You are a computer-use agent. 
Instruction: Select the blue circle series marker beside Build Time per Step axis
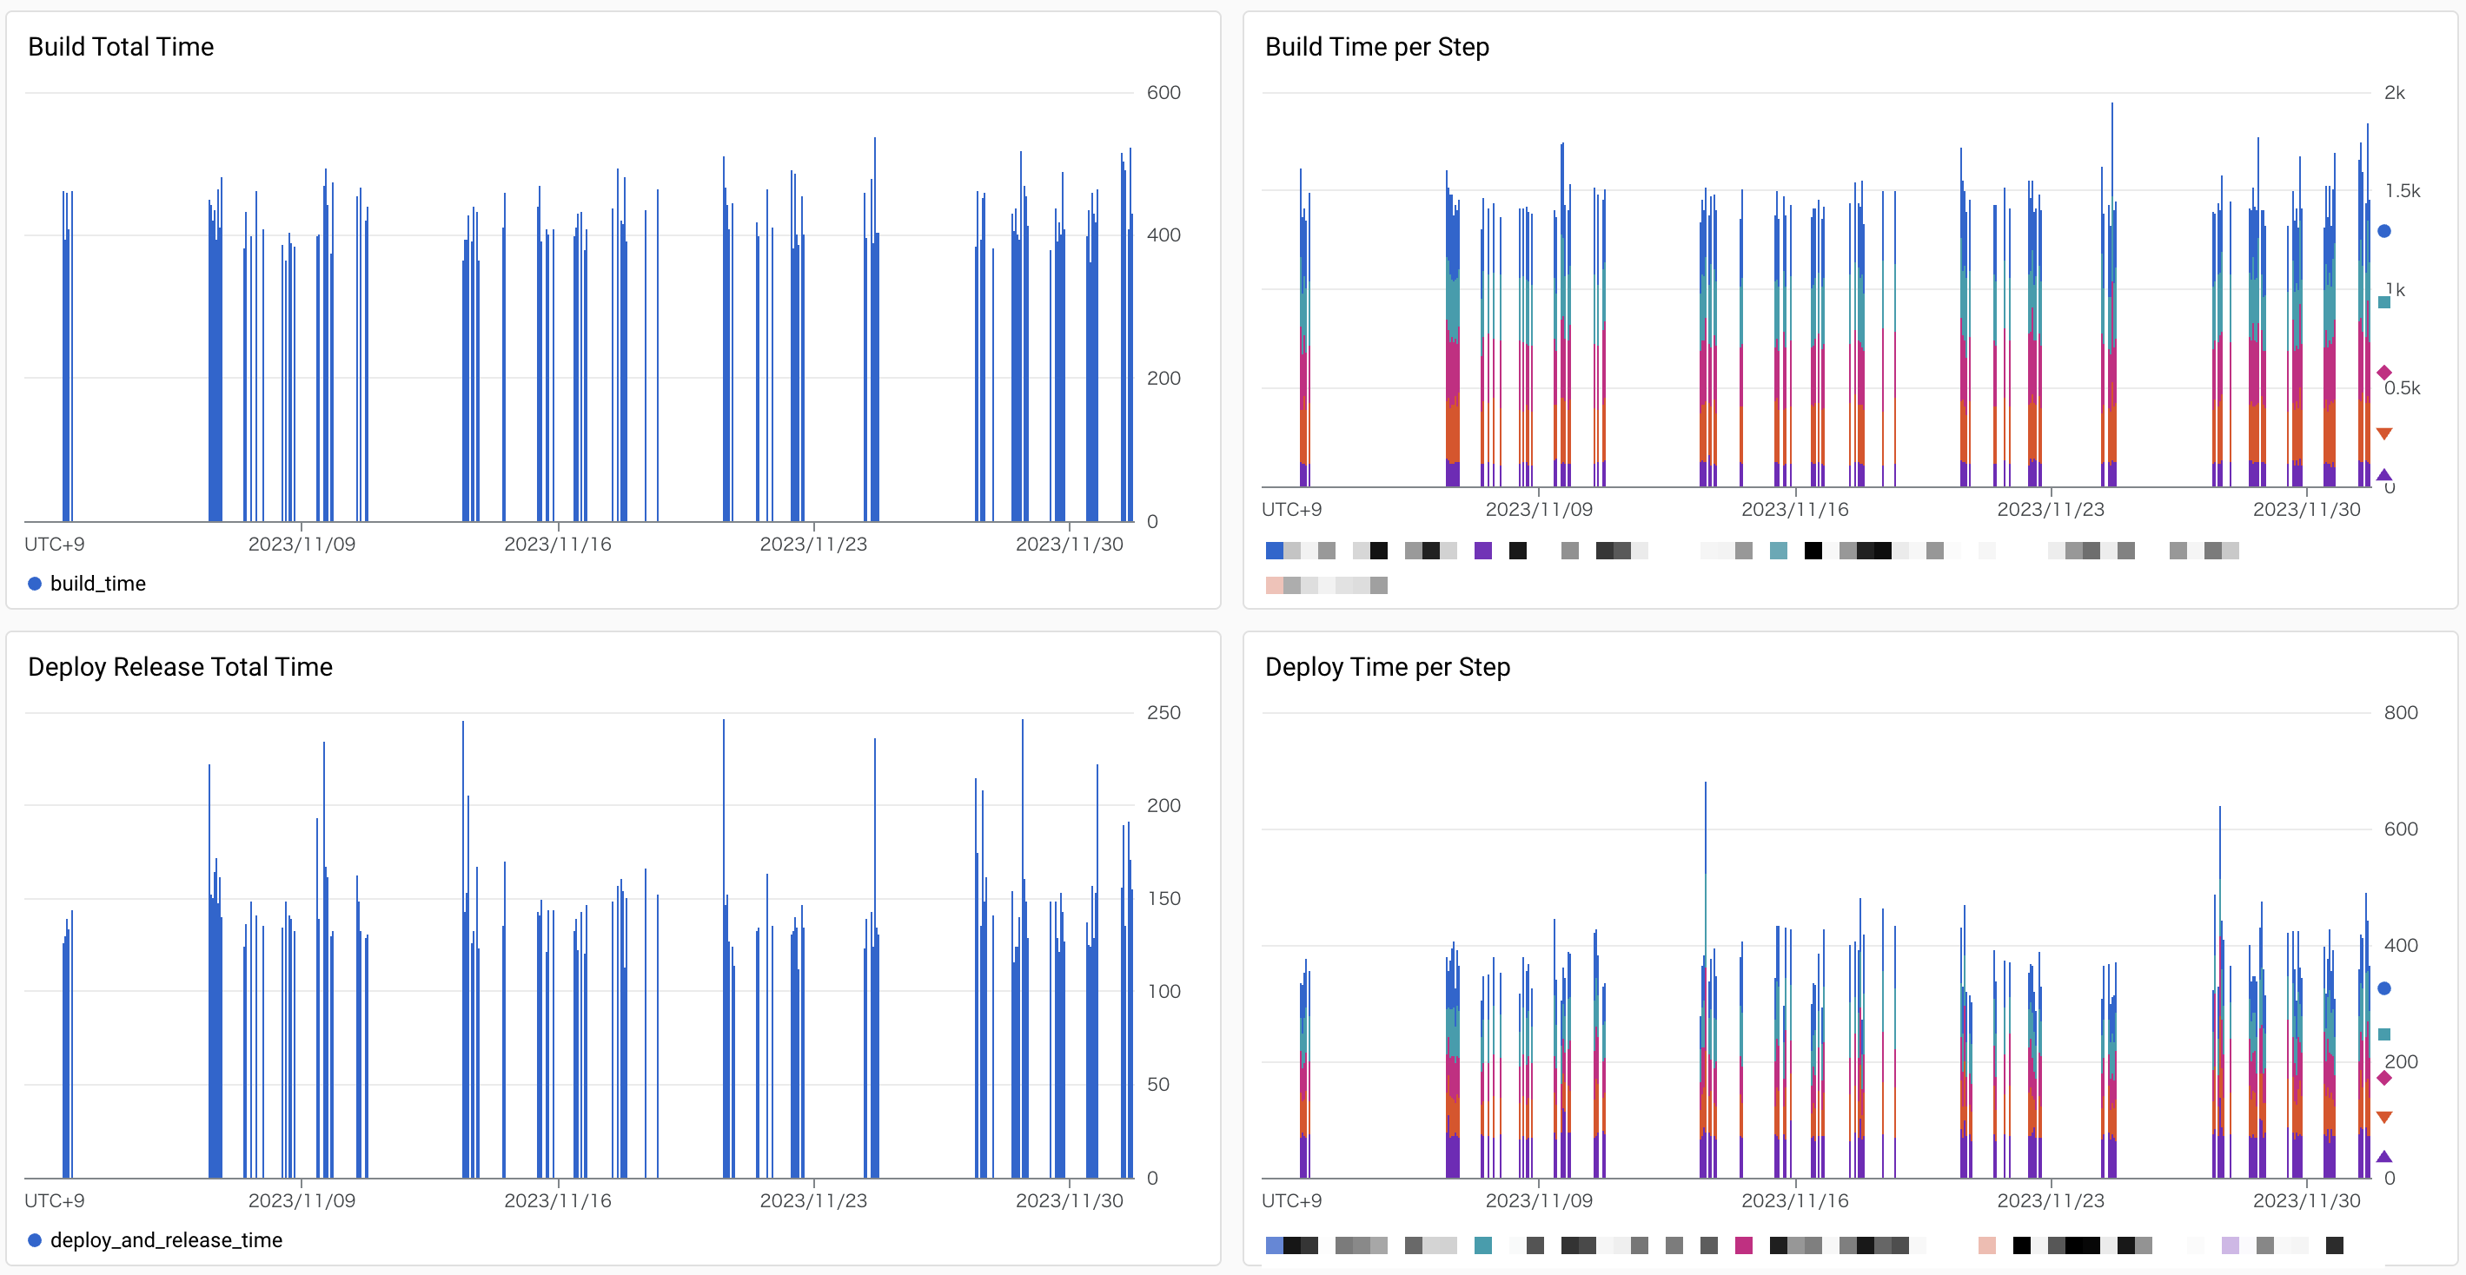pyautogui.click(x=2384, y=231)
